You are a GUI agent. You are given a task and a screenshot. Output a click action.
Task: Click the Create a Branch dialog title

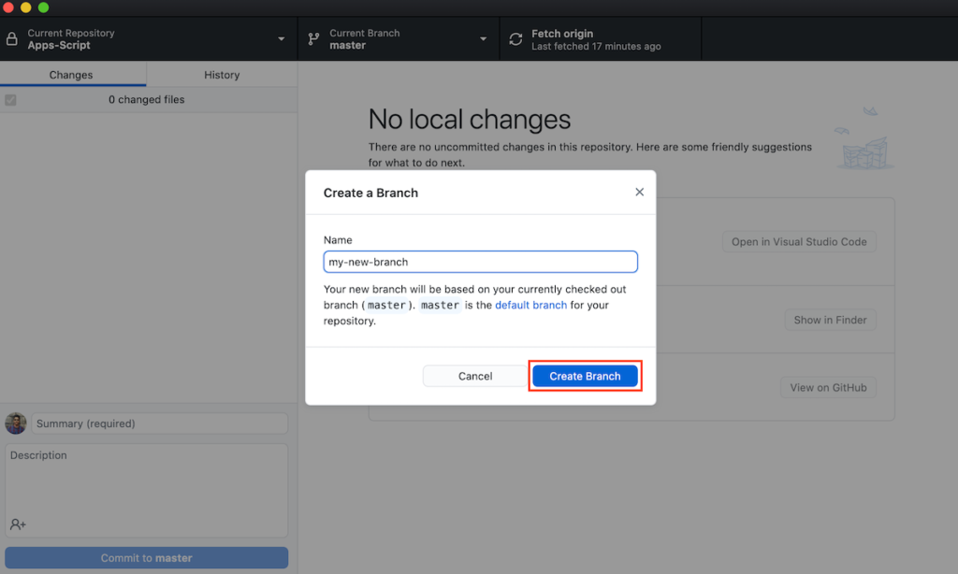(x=370, y=193)
